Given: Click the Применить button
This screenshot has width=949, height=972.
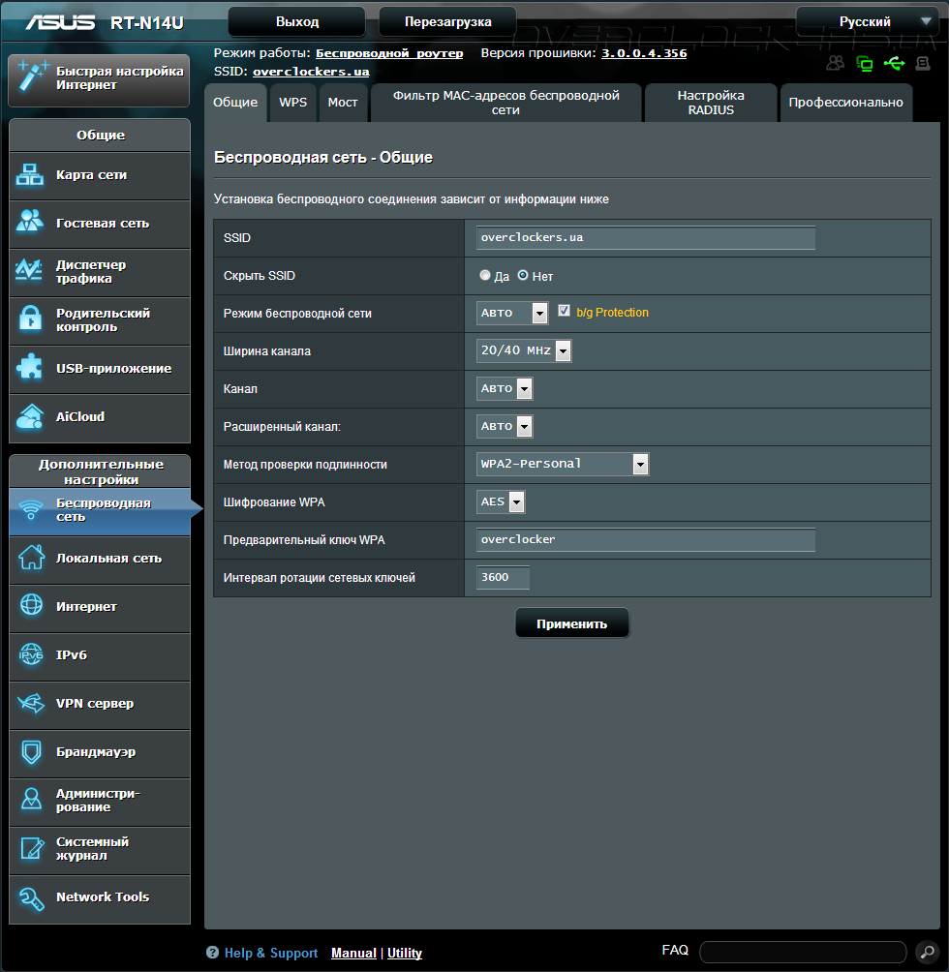Looking at the screenshot, I should (x=572, y=623).
